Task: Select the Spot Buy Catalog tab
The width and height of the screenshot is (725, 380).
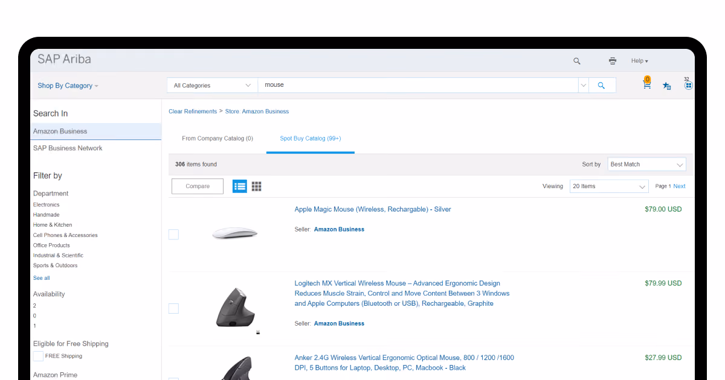Action: click(311, 138)
